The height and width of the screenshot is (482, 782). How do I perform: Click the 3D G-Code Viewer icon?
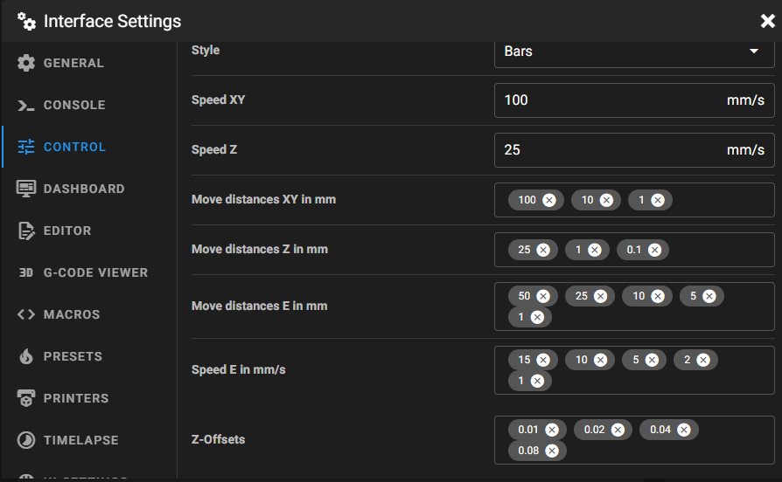(26, 272)
